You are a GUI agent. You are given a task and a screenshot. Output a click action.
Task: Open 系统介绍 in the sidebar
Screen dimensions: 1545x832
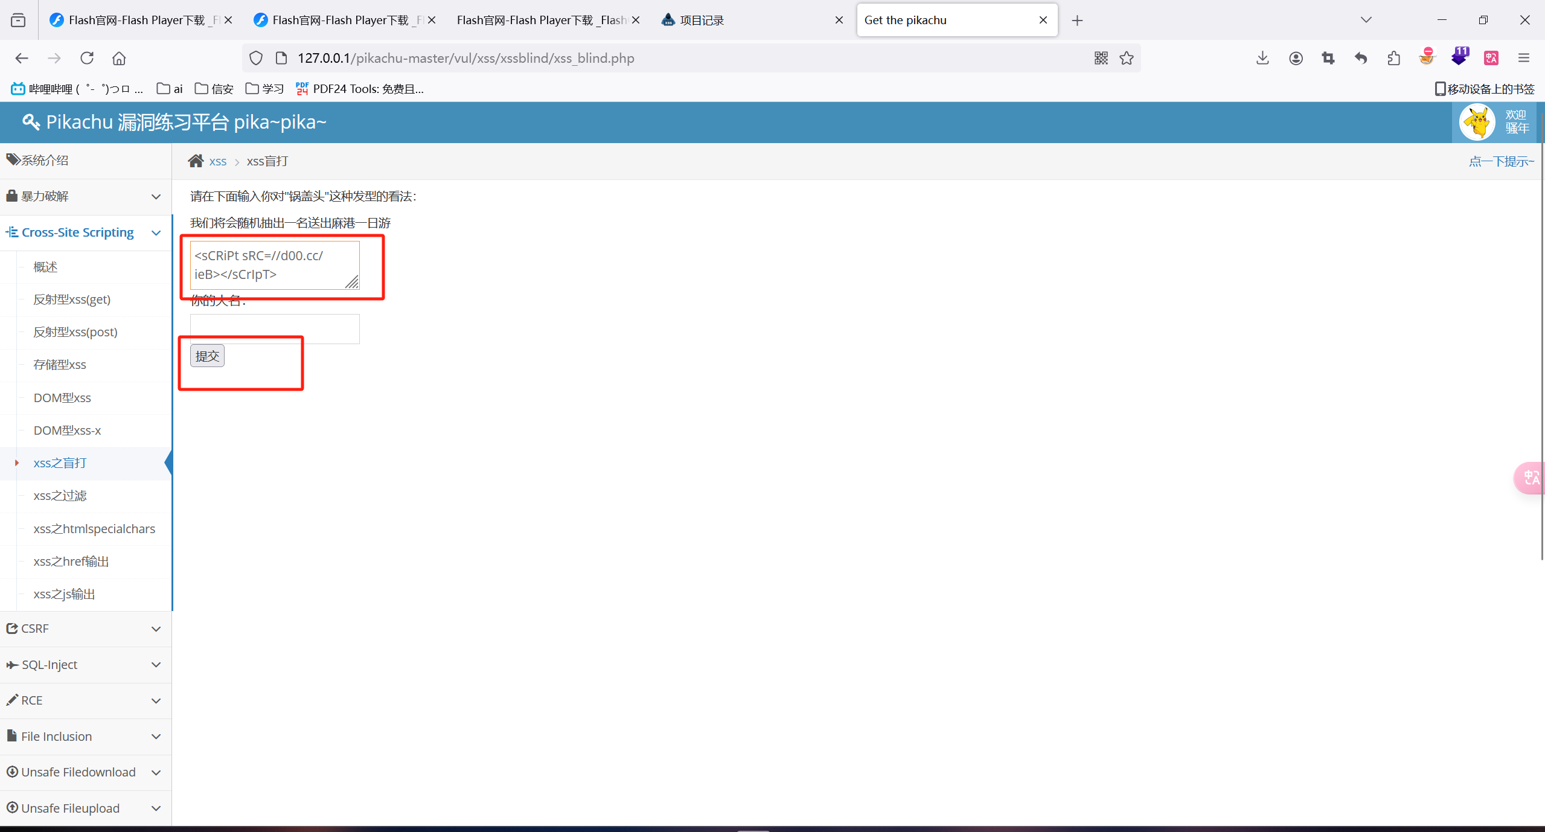[x=86, y=161]
